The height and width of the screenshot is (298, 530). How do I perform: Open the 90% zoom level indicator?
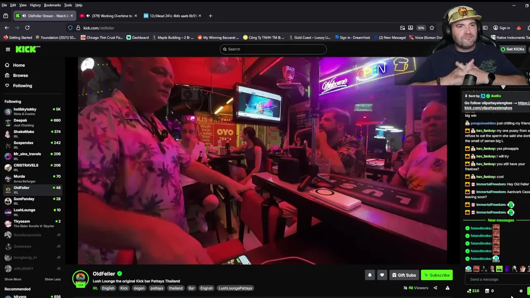[x=421, y=28]
